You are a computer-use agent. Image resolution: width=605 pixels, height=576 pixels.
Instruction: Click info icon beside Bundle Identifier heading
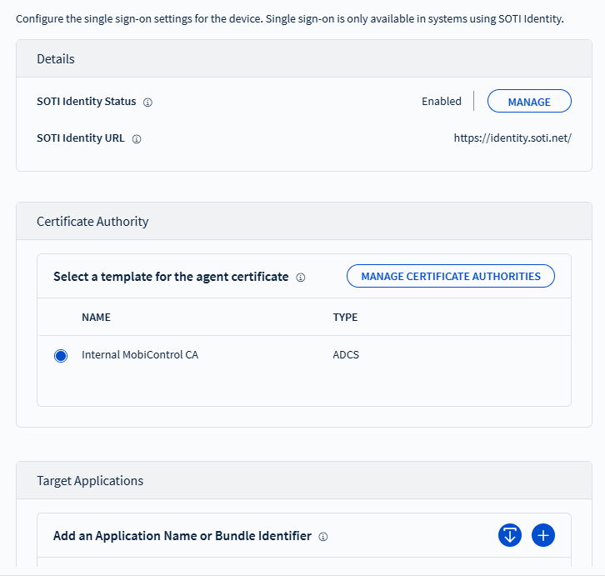tap(323, 537)
